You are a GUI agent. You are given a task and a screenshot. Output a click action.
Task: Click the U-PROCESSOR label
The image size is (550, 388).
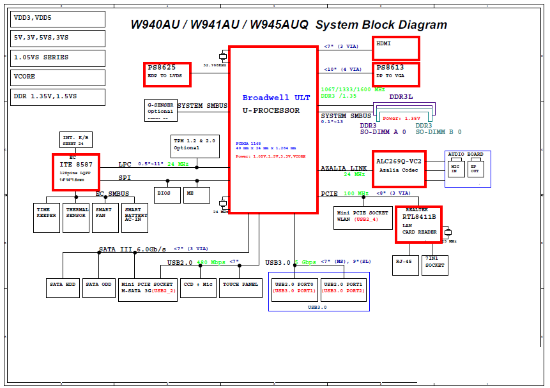271,110
